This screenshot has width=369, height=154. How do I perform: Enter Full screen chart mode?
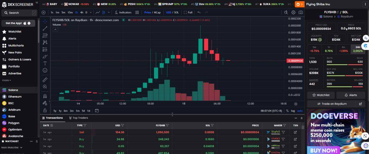pyautogui.click(x=188, y=12)
